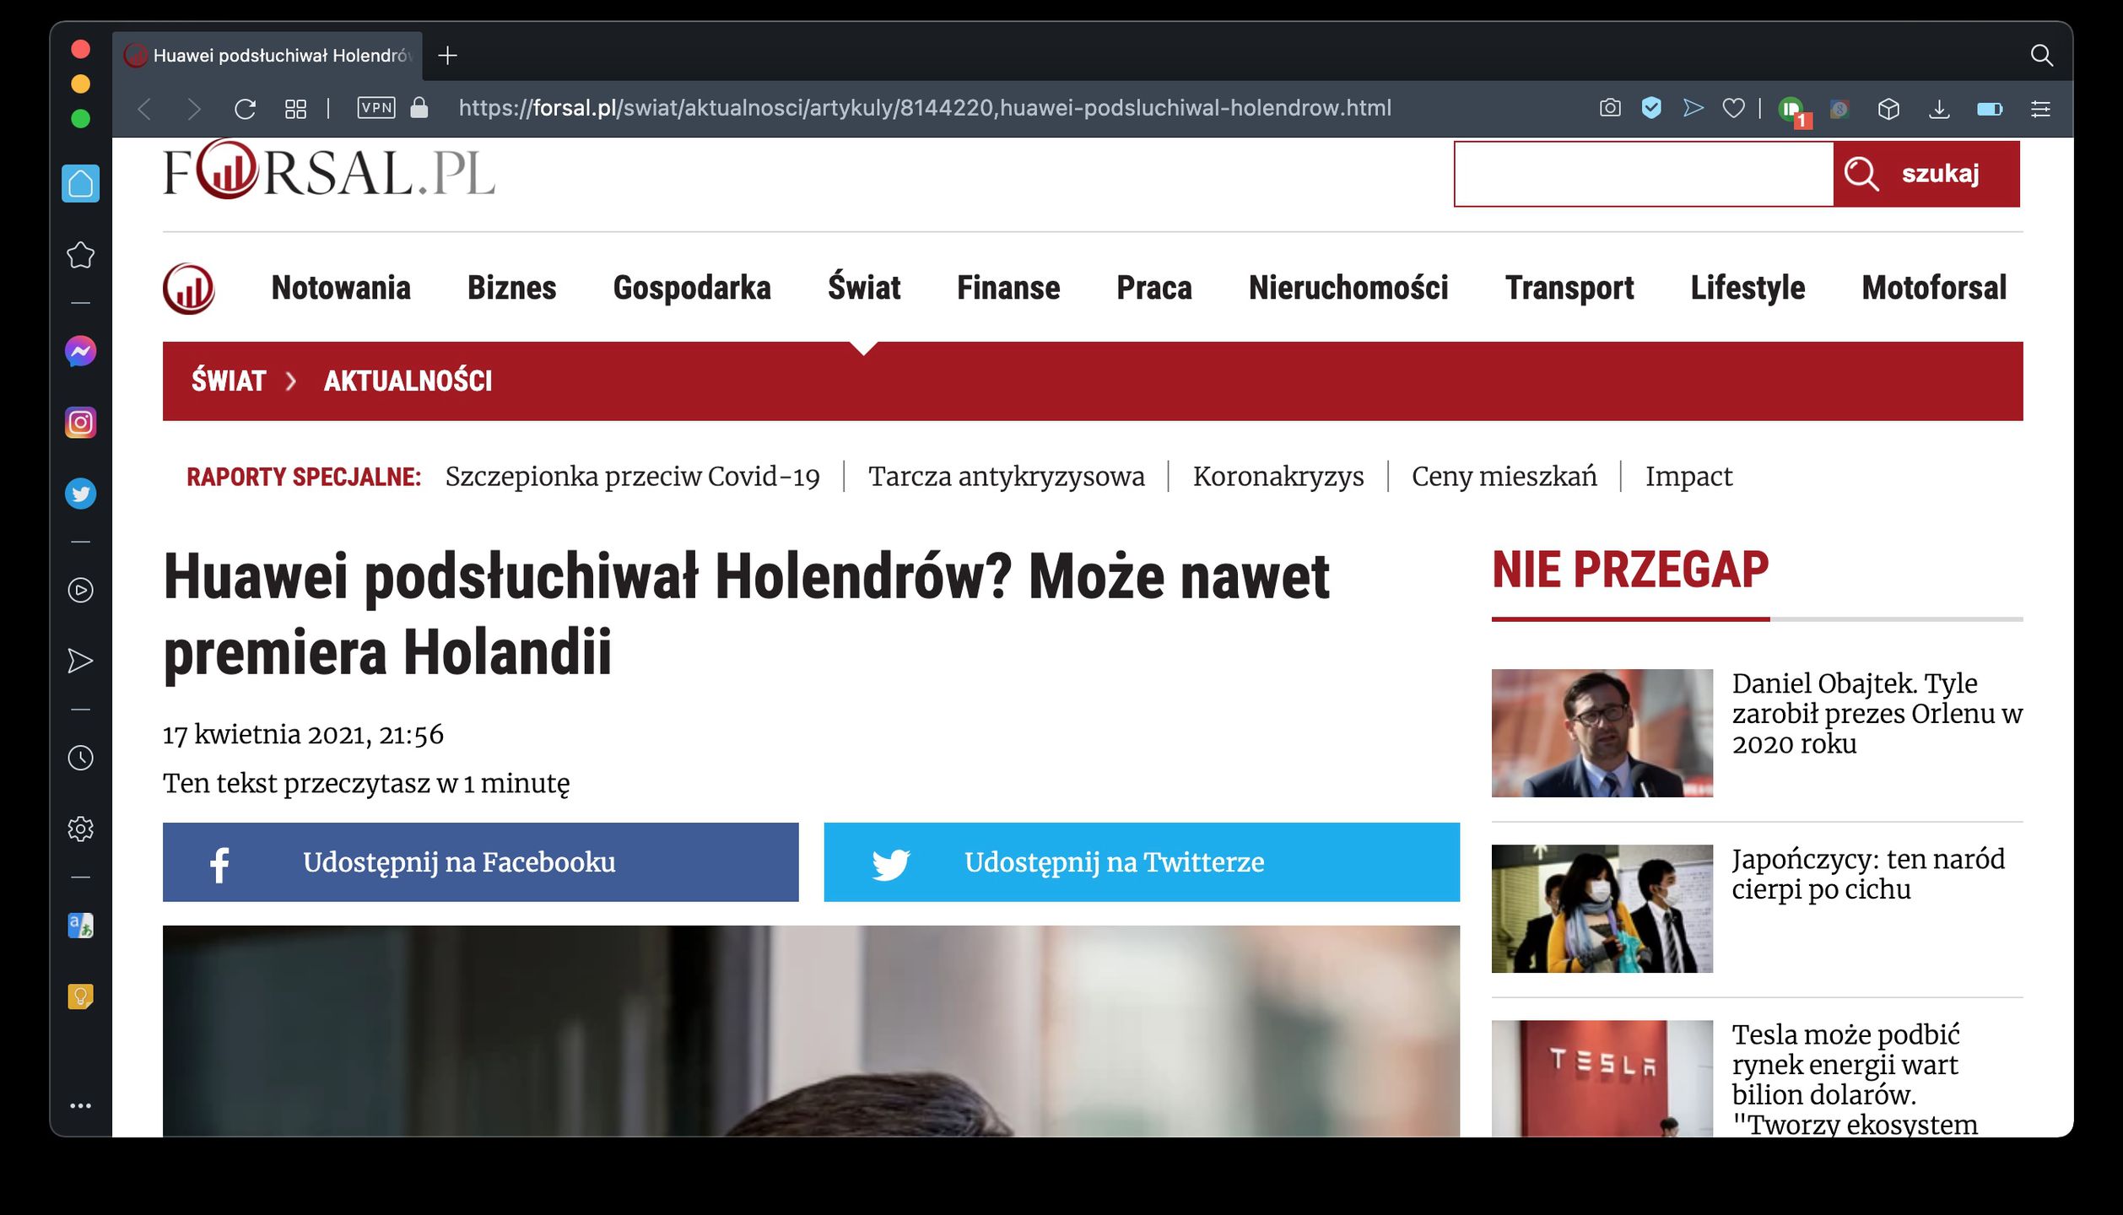
Task: Expand the ŚWIAT breadcrumb chevron
Action: pyautogui.click(x=293, y=381)
